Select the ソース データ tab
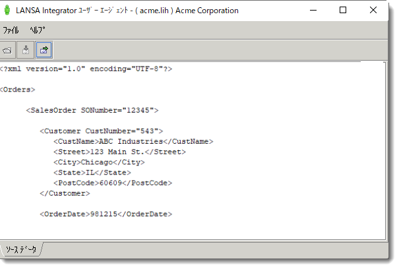 (21, 249)
